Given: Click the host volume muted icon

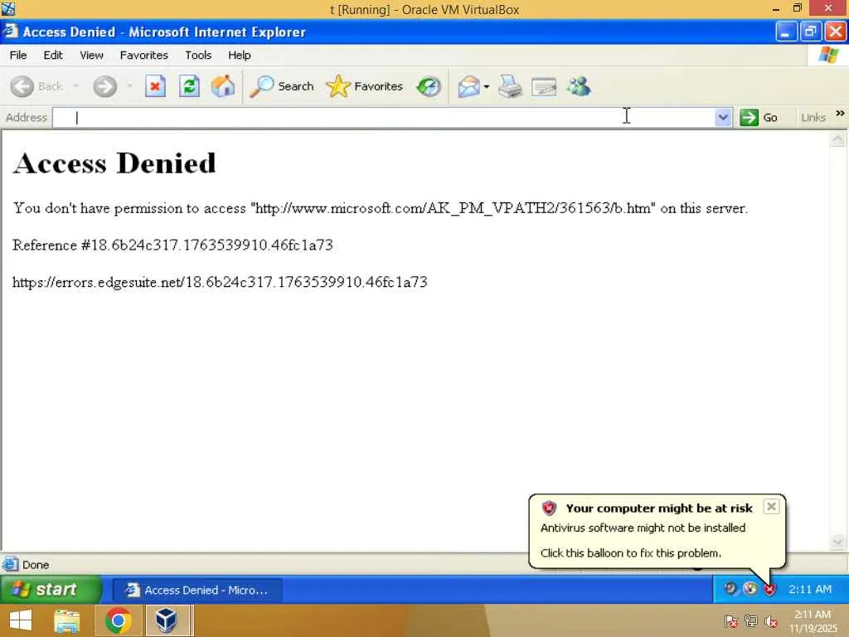Looking at the screenshot, I should tap(771, 620).
